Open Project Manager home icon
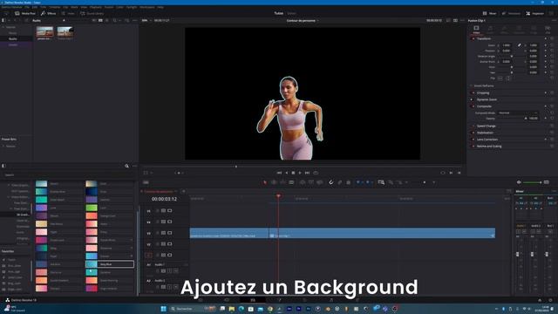 pyautogui.click(x=540, y=300)
